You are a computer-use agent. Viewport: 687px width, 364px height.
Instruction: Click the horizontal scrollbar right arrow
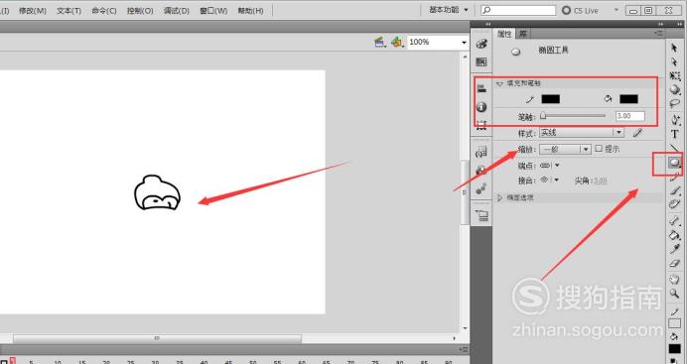(454, 338)
